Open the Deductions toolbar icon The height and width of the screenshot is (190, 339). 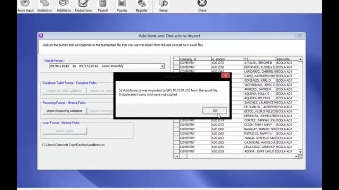tap(83, 6)
